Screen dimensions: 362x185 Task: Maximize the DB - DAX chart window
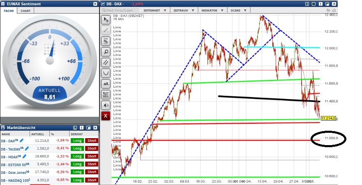[314, 4]
